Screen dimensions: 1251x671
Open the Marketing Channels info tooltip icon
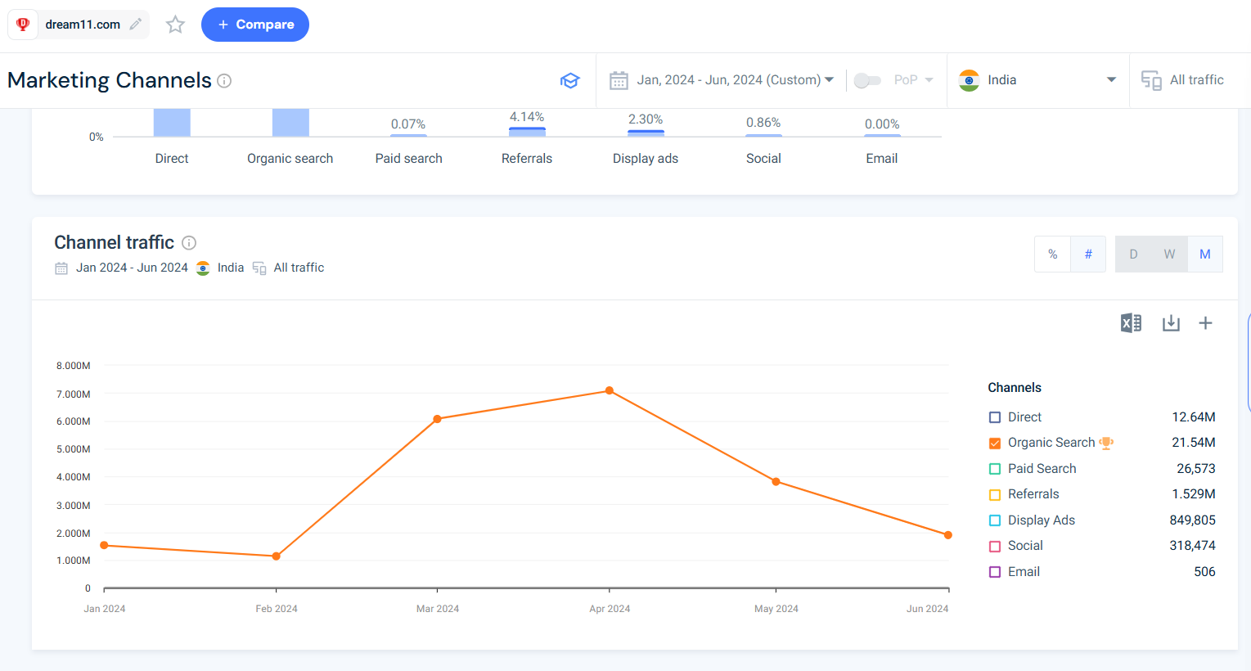(224, 81)
